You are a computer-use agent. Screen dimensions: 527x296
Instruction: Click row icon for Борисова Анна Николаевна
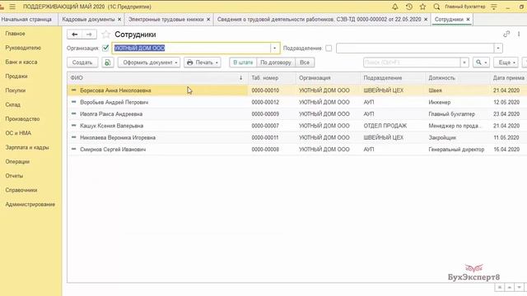pyautogui.click(x=73, y=90)
